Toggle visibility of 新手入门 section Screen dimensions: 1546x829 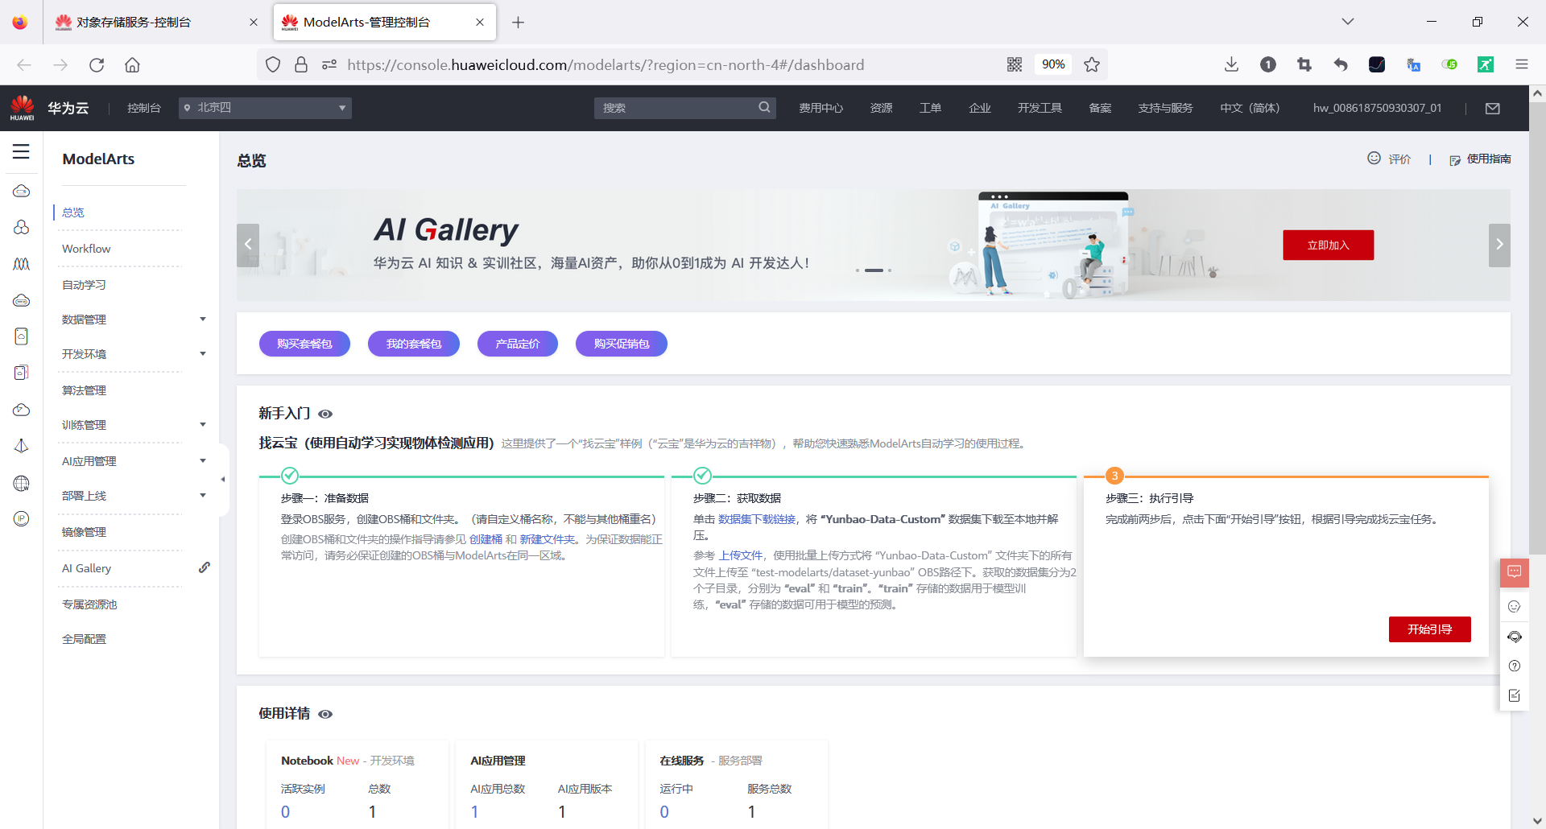(x=325, y=414)
